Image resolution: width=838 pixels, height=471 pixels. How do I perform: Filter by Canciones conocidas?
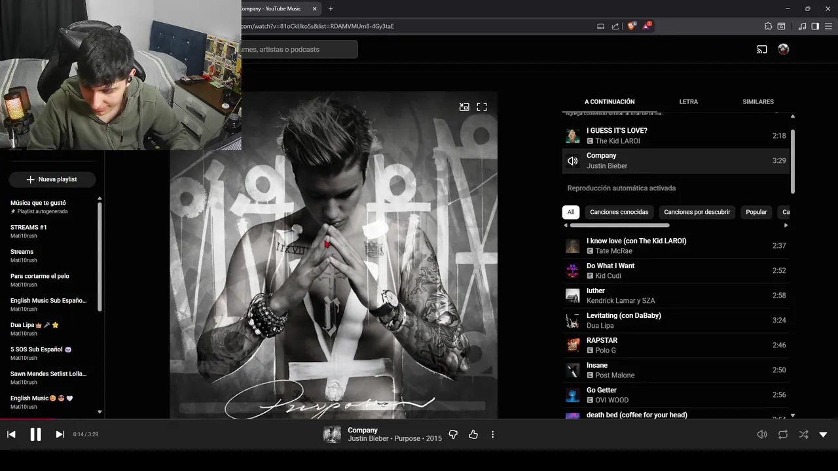tap(619, 212)
